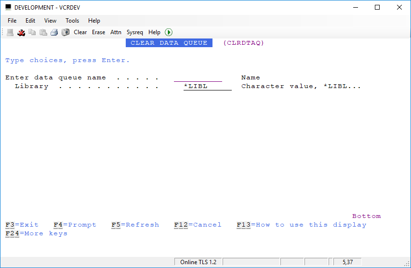Click the 'Library' field label
The height and width of the screenshot is (268, 411).
32,87
